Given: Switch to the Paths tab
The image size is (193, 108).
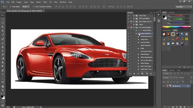Looking at the screenshot, I should pyautogui.click(x=179, y=70).
